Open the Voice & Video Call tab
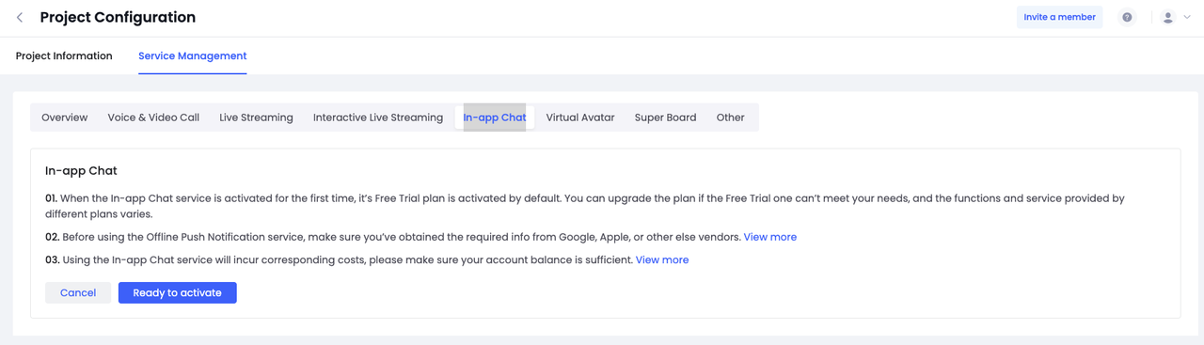Viewport: 1204px width, 345px height. click(x=153, y=118)
